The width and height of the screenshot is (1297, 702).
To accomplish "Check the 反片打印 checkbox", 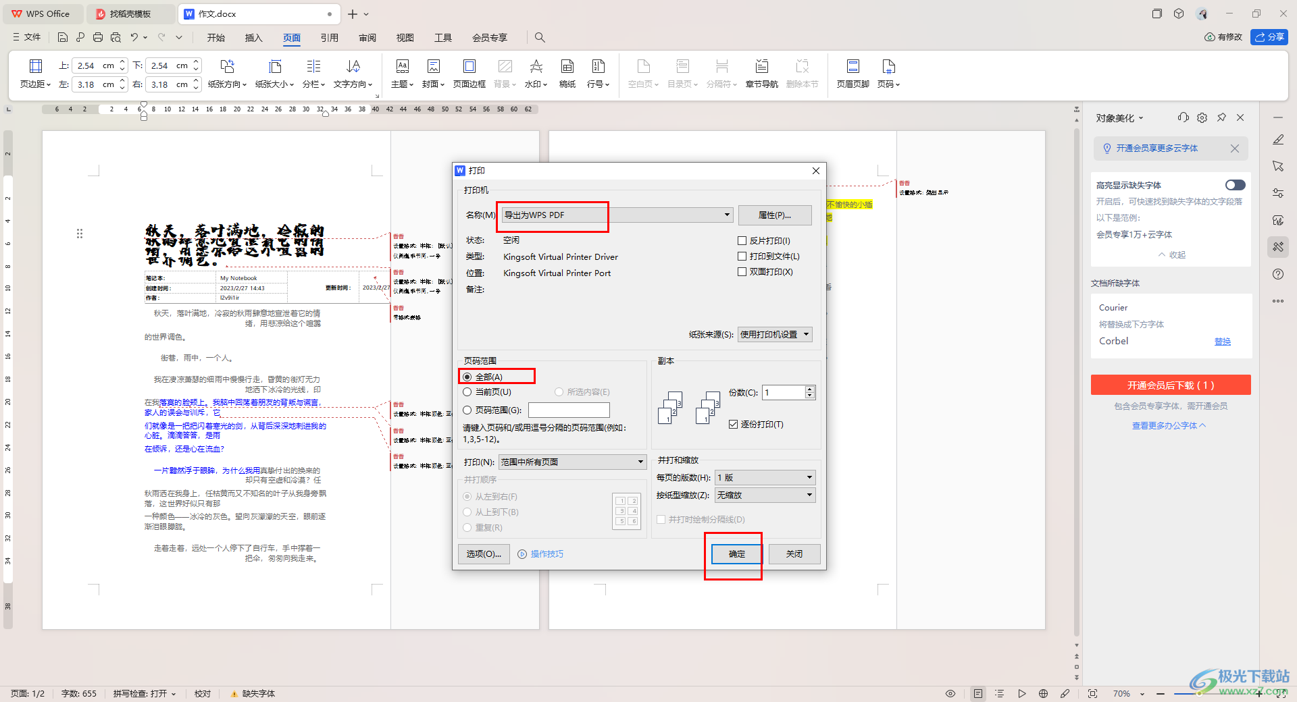I will click(x=742, y=240).
